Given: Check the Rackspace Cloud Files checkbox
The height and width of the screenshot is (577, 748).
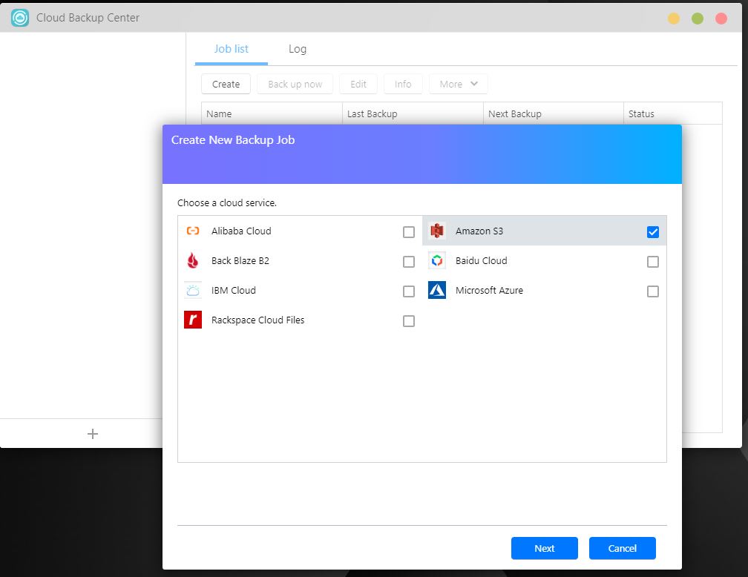Looking at the screenshot, I should point(409,321).
